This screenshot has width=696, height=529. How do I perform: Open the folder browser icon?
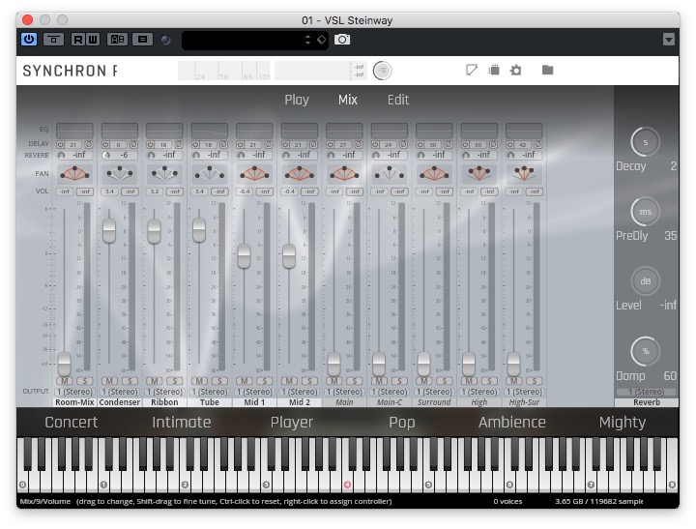tap(547, 70)
